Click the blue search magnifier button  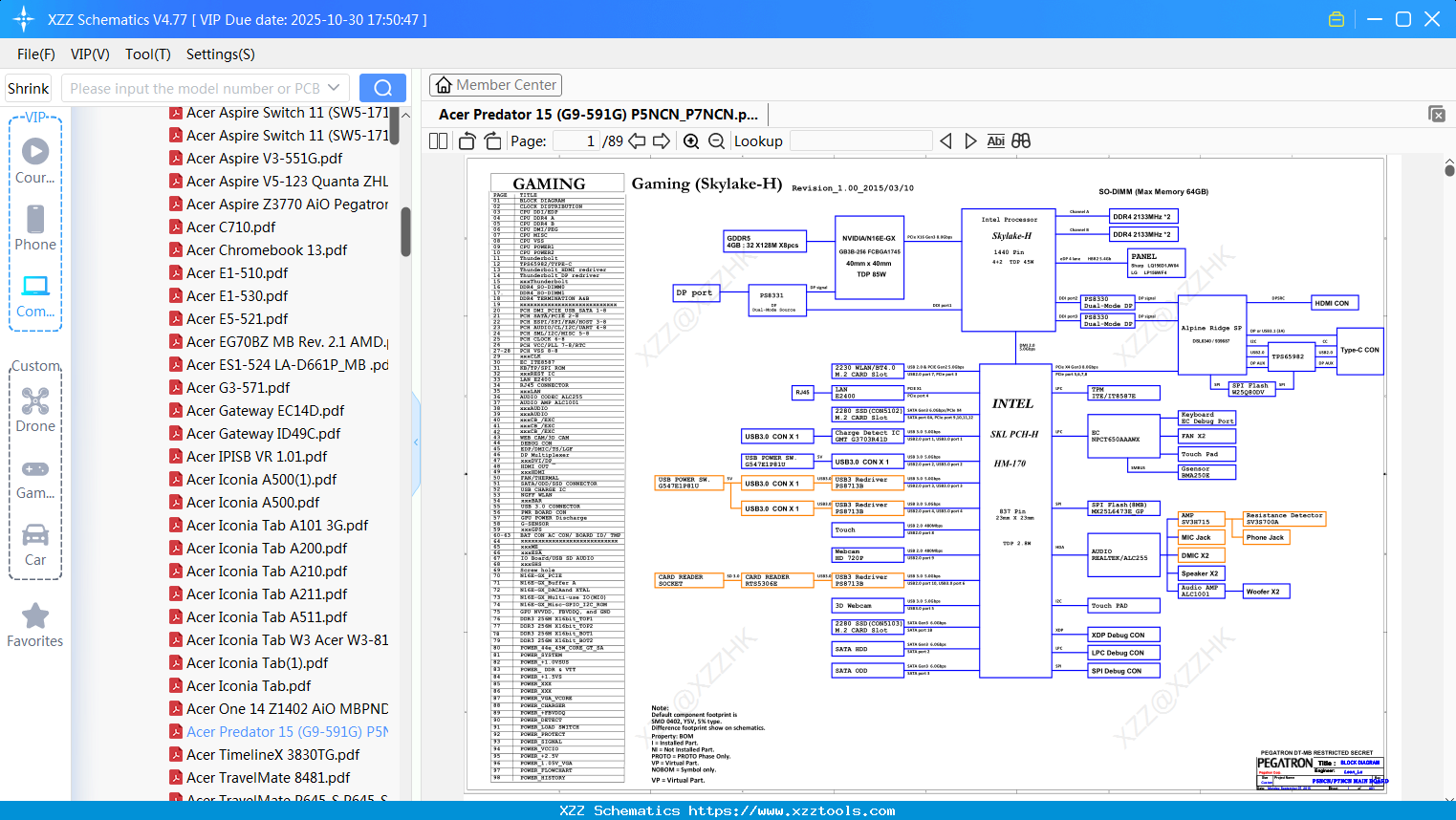382,88
